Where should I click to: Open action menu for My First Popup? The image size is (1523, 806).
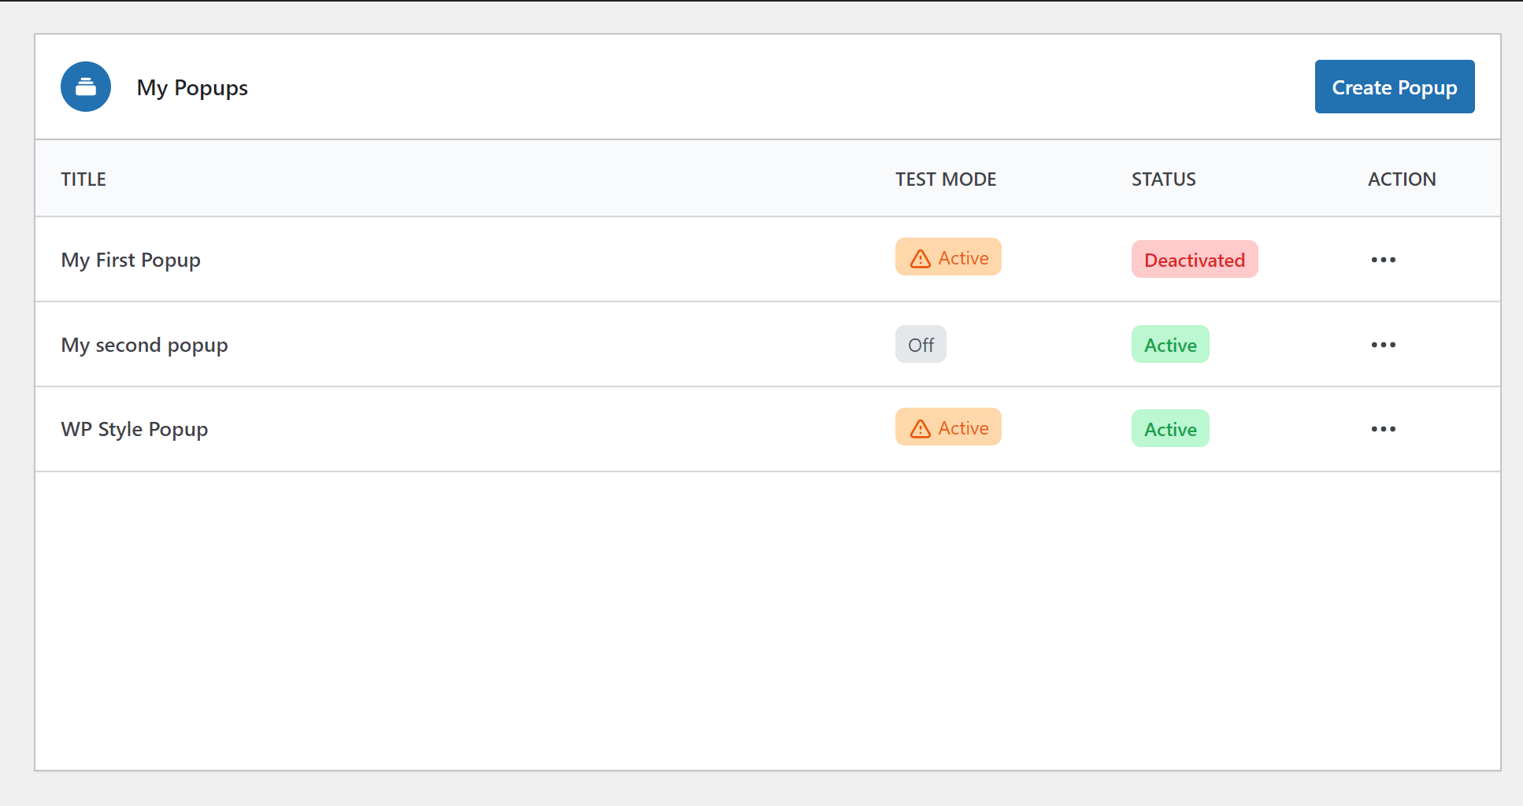coord(1383,260)
